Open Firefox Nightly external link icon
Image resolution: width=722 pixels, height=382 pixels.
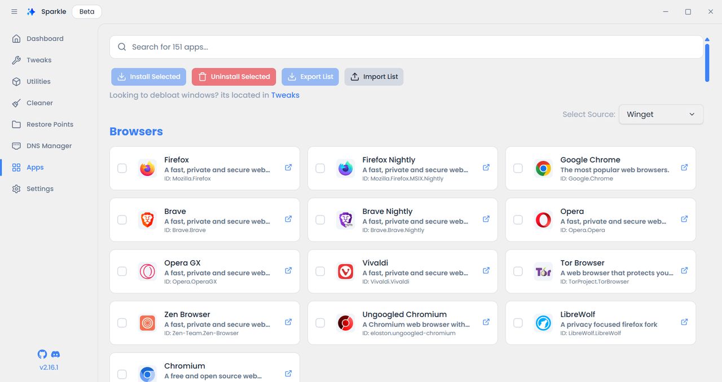(486, 168)
